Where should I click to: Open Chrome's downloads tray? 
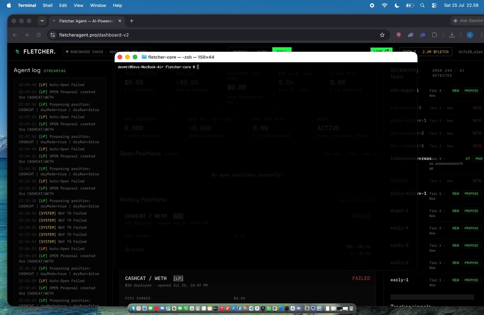click(452, 35)
